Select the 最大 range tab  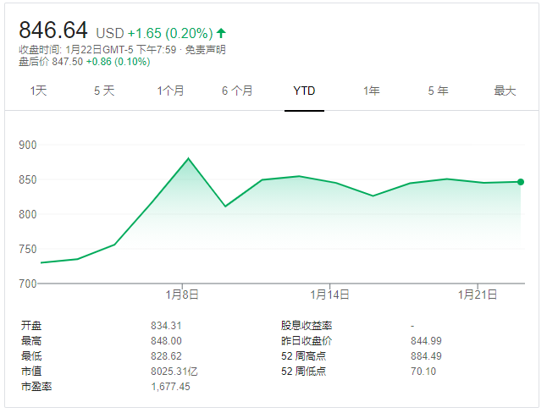(505, 91)
